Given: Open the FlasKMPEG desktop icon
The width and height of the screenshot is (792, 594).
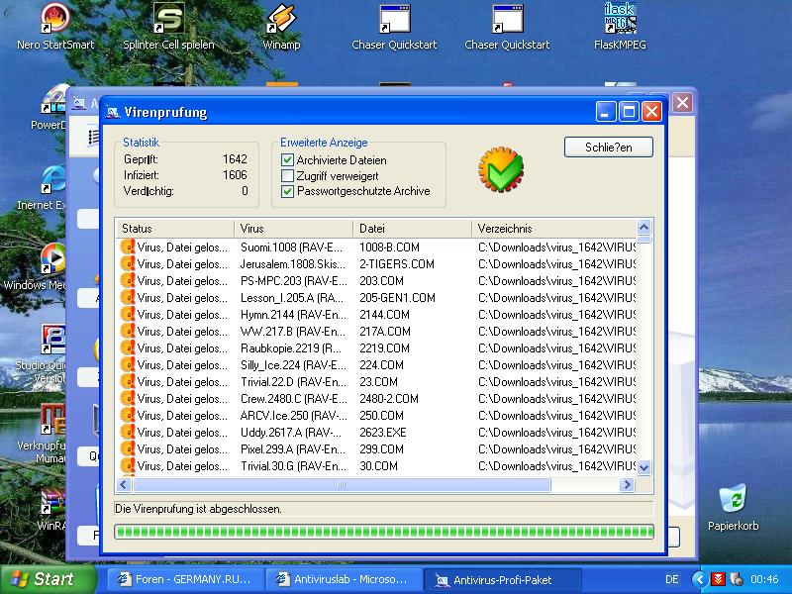Looking at the screenshot, I should pyautogui.click(x=620, y=20).
